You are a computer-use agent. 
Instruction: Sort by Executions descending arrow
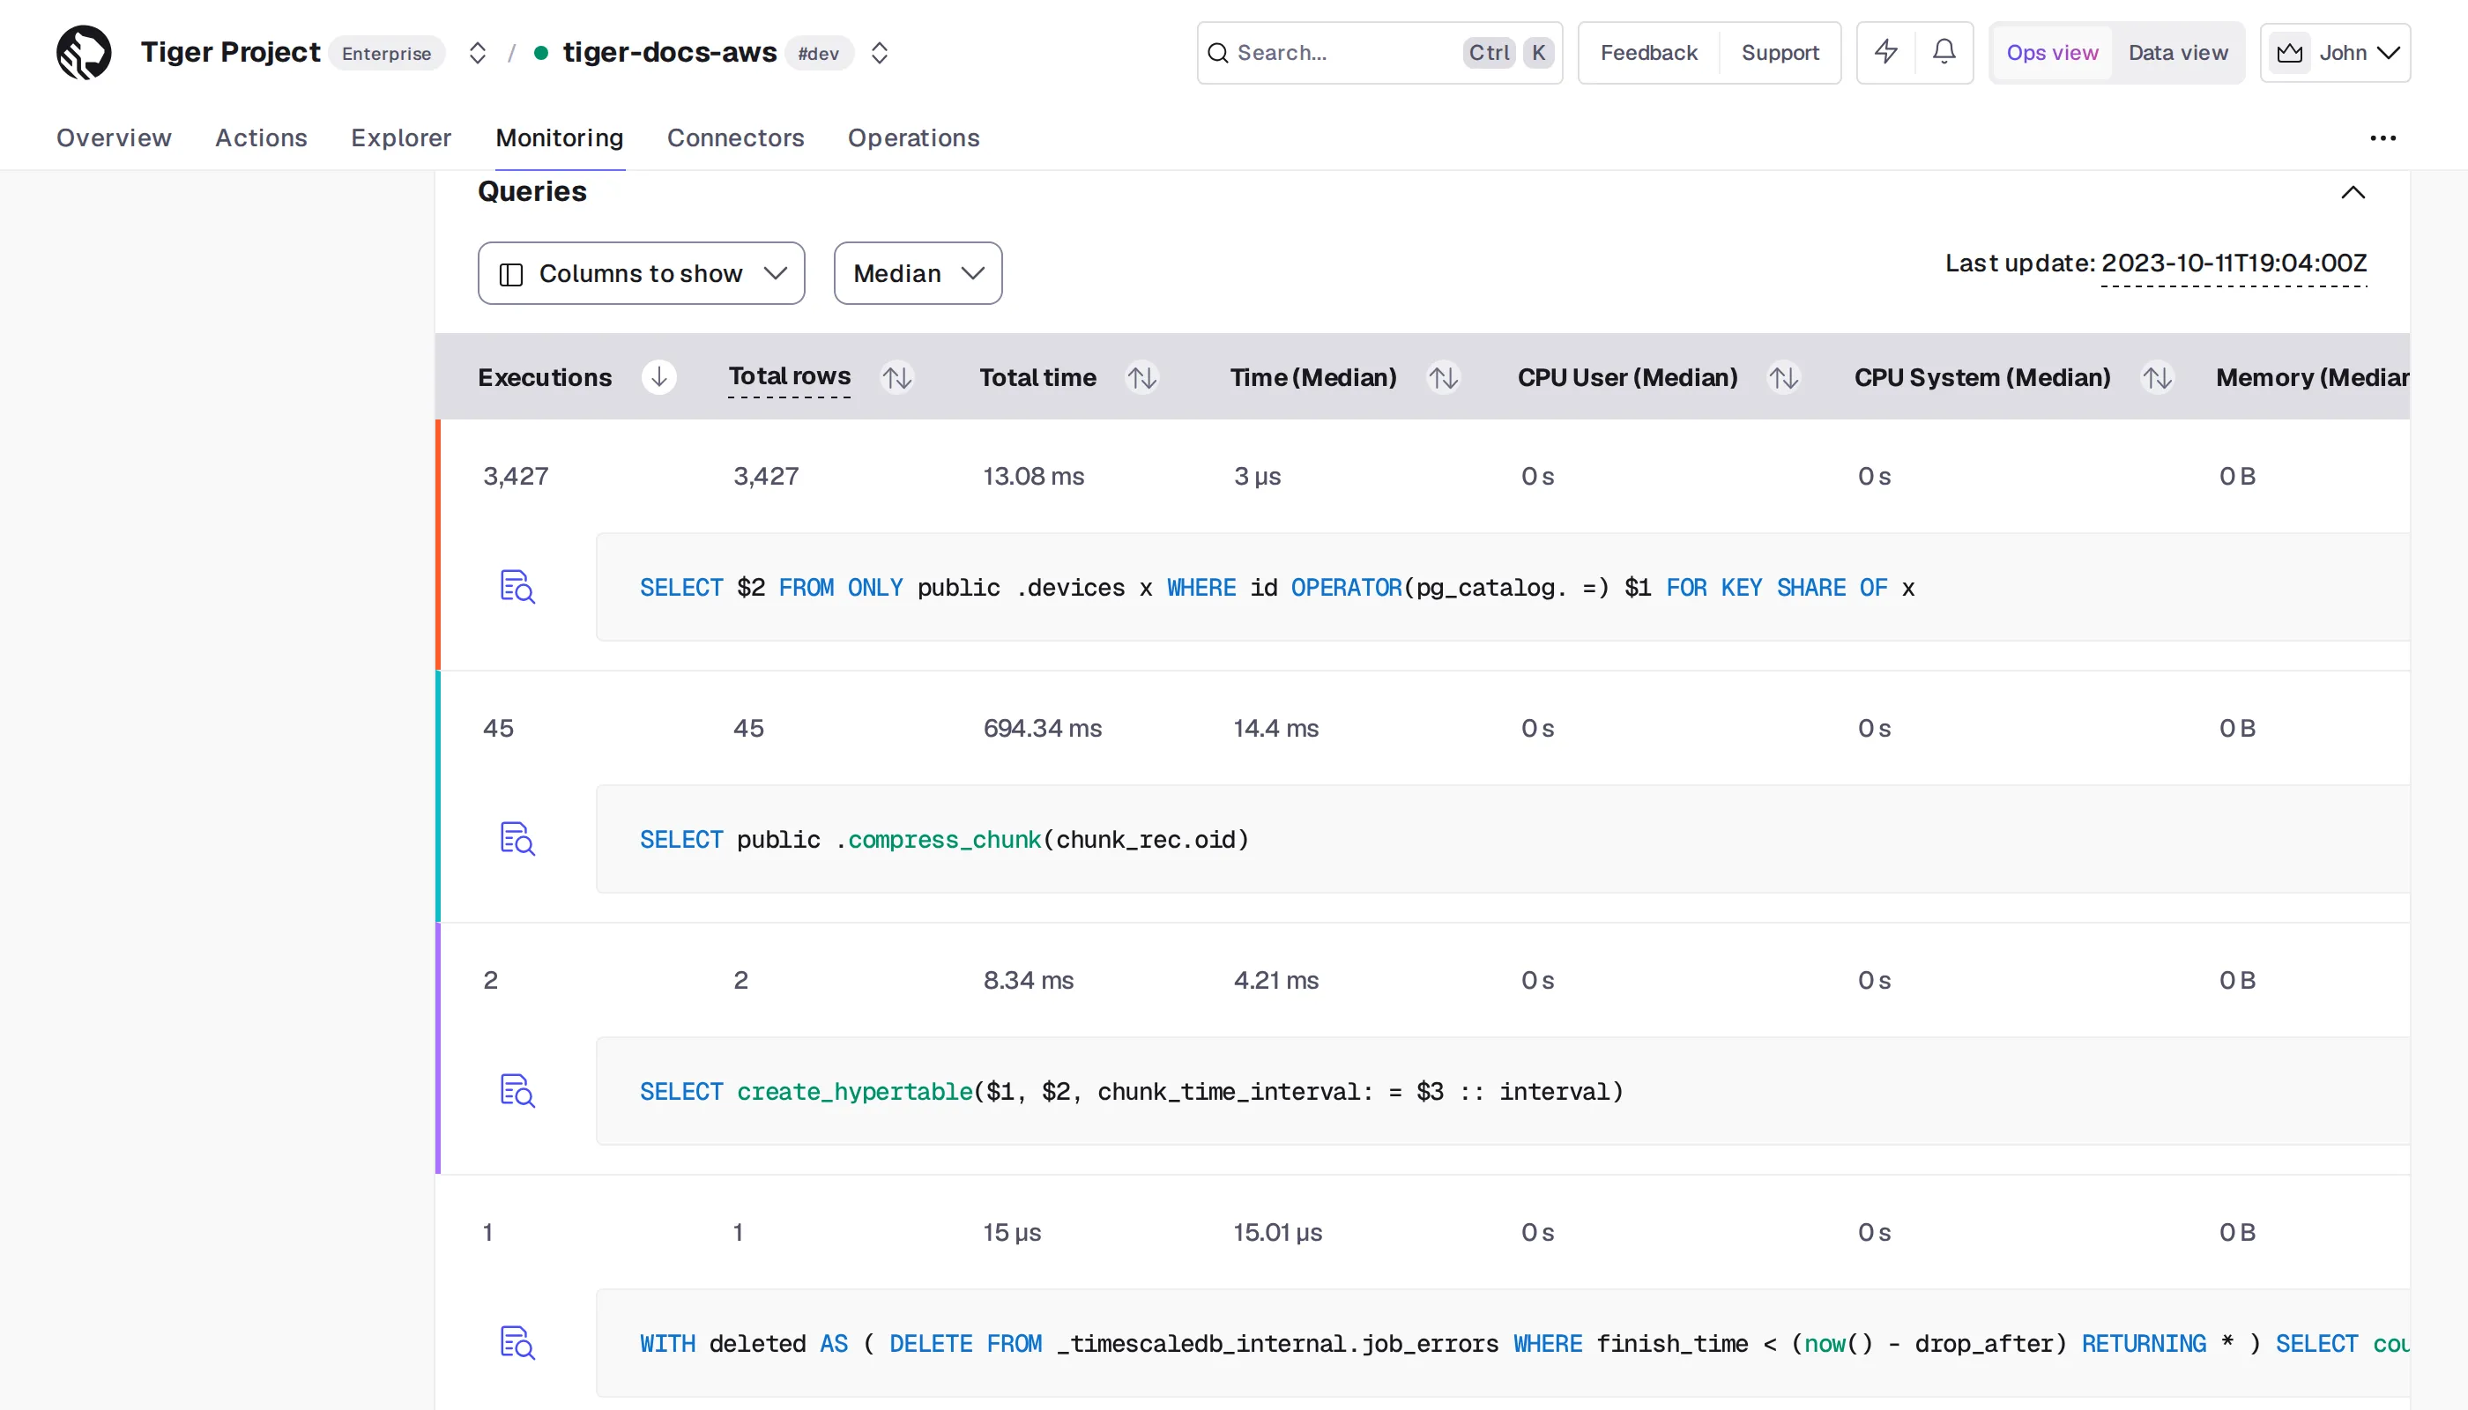pos(658,376)
